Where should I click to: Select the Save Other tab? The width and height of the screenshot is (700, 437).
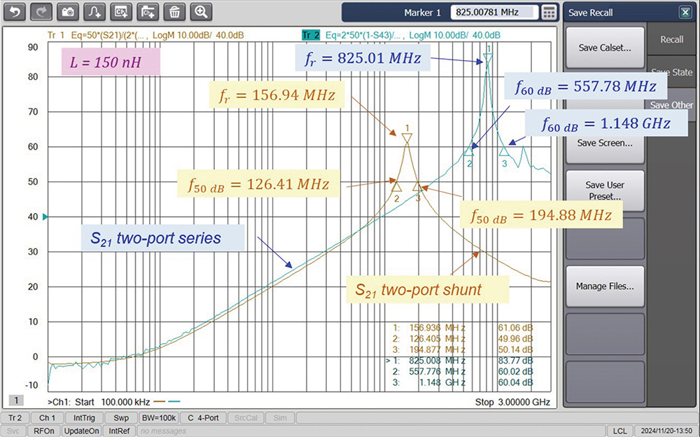(672, 105)
